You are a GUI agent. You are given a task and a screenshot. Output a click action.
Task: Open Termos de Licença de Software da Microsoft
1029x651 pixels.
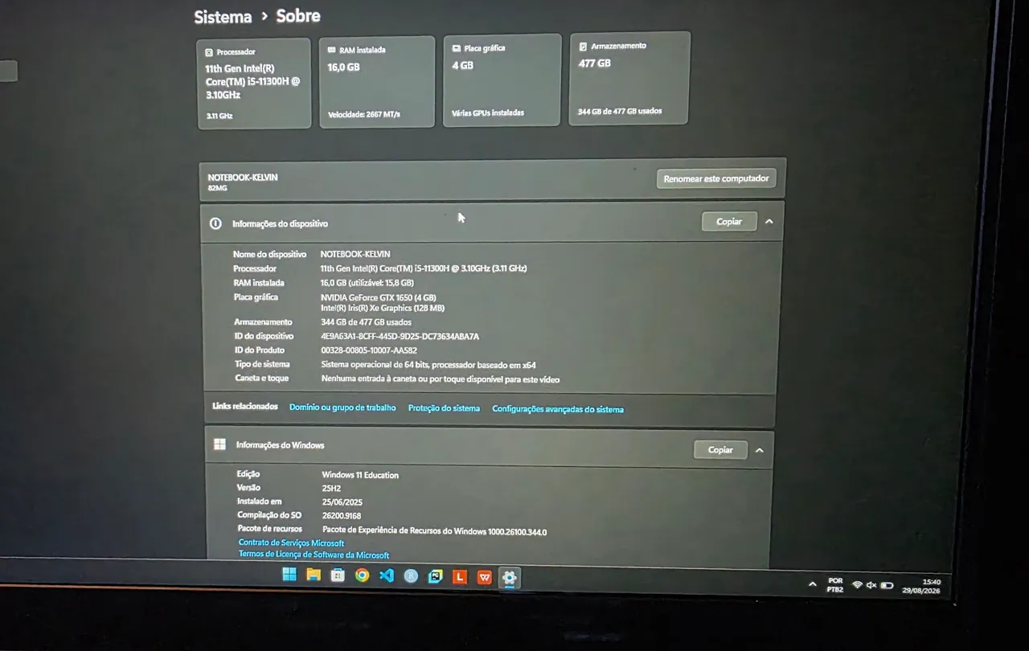pyautogui.click(x=314, y=555)
